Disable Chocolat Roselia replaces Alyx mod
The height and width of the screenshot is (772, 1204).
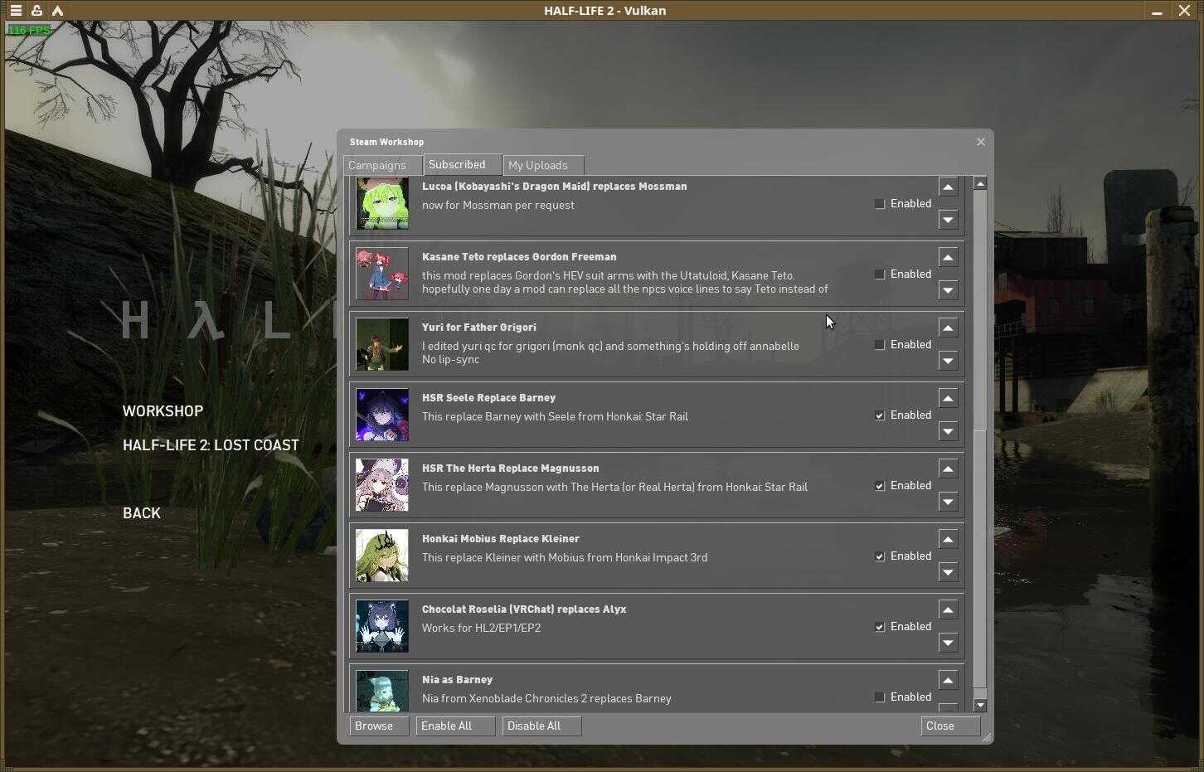880,627
